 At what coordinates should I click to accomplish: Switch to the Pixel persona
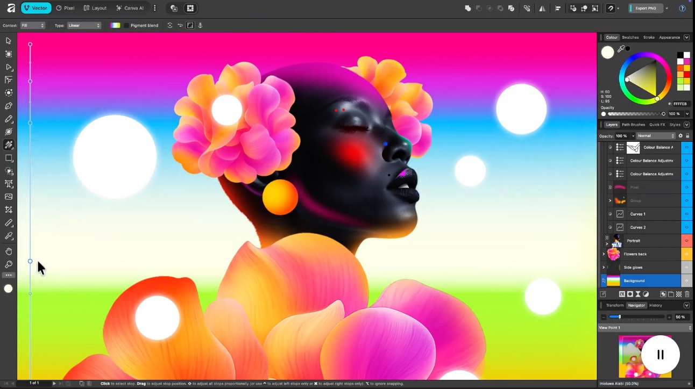pyautogui.click(x=65, y=8)
